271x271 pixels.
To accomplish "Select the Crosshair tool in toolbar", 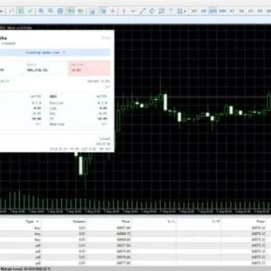I will point(112,11).
